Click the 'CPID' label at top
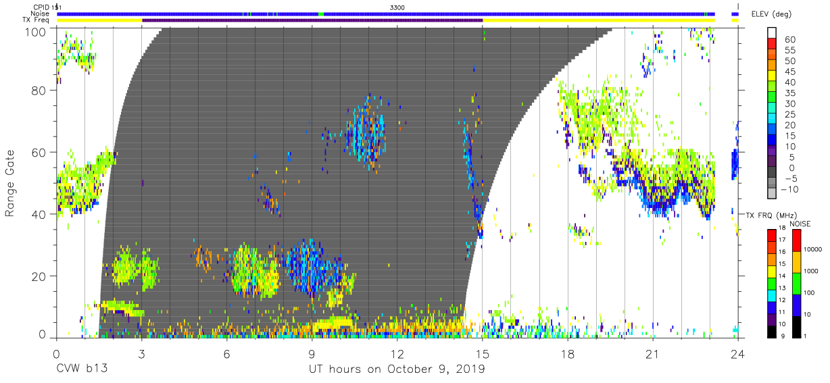 coord(41,7)
